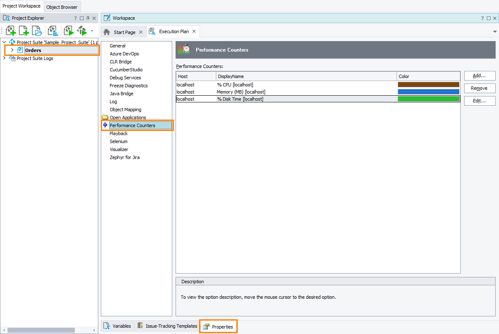Click the add new project toolbar icon
Viewport: 499px width, 334px height.
pos(11,31)
